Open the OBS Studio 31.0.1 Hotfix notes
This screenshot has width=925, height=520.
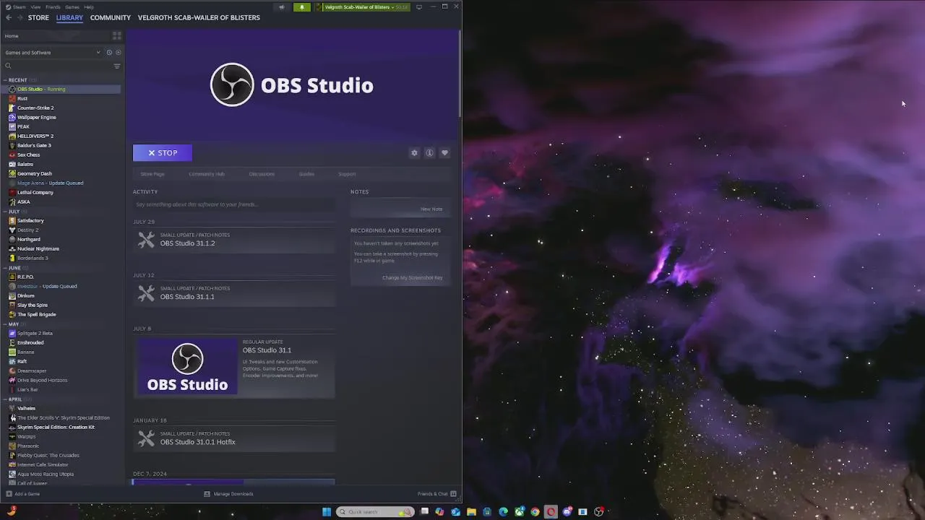click(233, 438)
